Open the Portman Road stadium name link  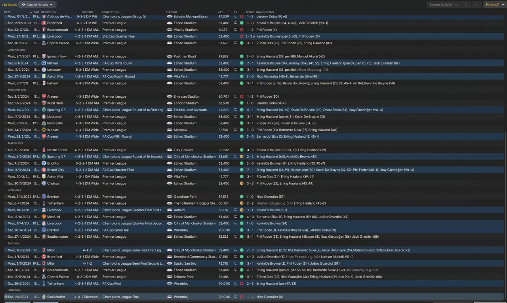(x=185, y=56)
